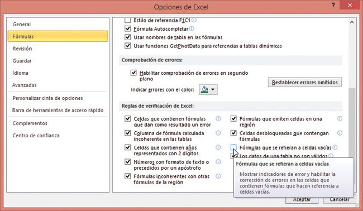Uncheck Celdas que contienen fórmulas que dan error

[x=127, y=119]
